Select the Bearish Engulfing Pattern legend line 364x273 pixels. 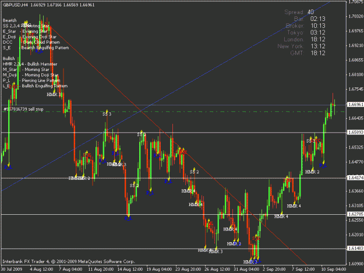point(36,48)
